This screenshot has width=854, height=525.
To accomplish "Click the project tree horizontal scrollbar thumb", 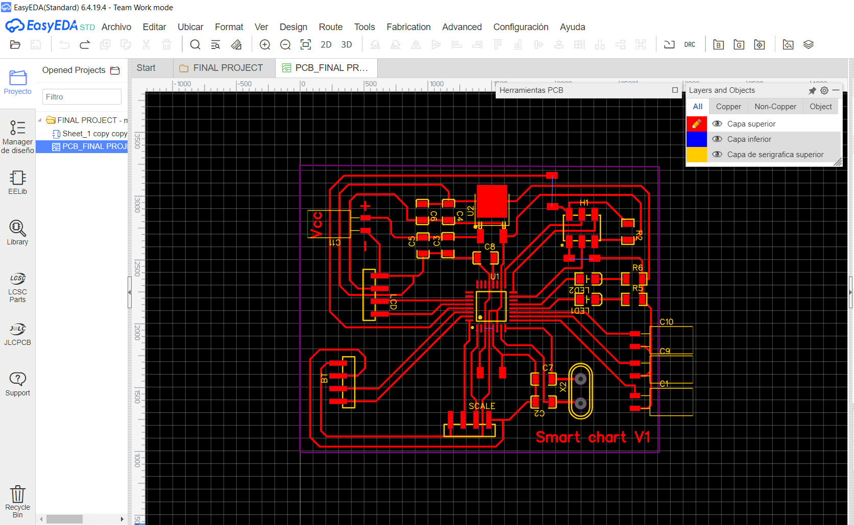I will (x=64, y=519).
